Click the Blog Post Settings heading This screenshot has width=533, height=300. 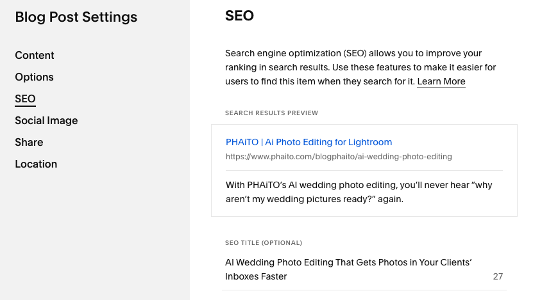click(76, 17)
